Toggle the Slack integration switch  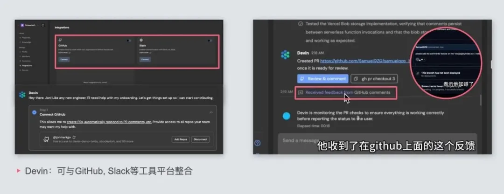tap(210, 41)
